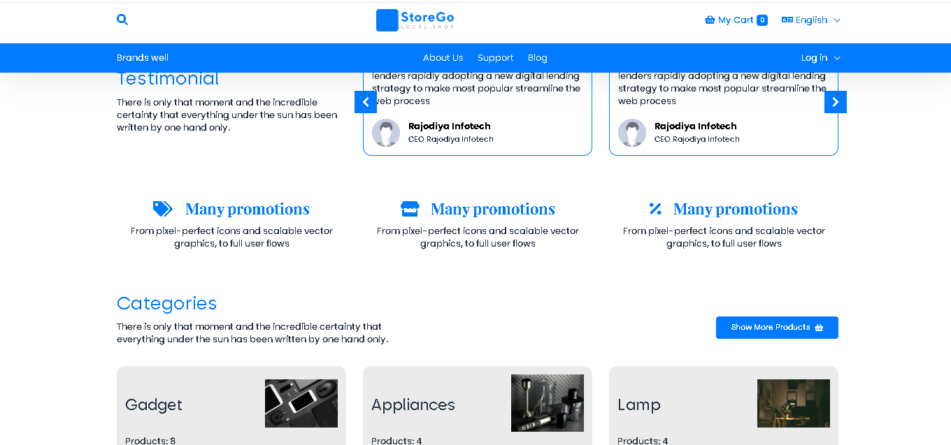
Task: Click 'Products: 8' text under Gadget
Action: (x=150, y=441)
